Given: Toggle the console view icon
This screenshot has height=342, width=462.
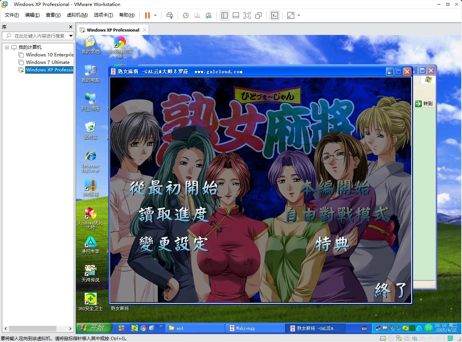Looking at the screenshot, I should [275, 15].
